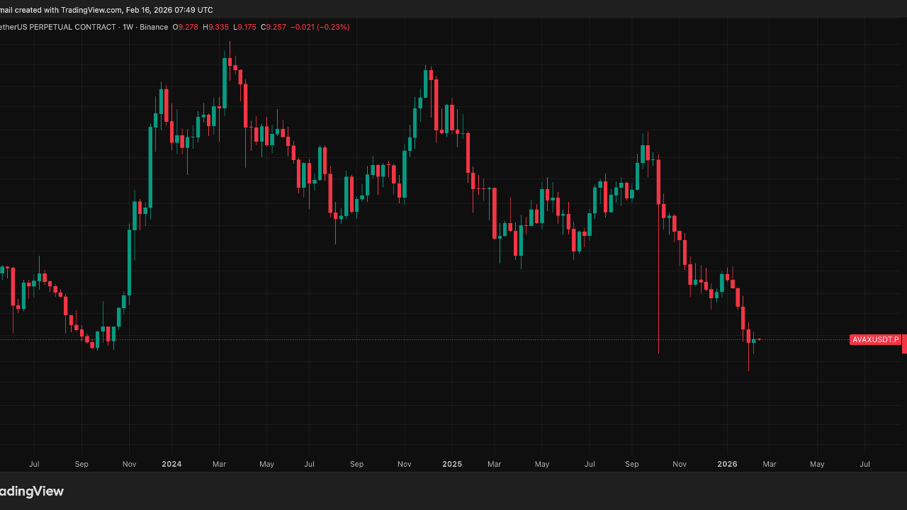Viewport: 907px width, 510px height.
Task: Click the 2025 time axis label
Action: coord(452,465)
